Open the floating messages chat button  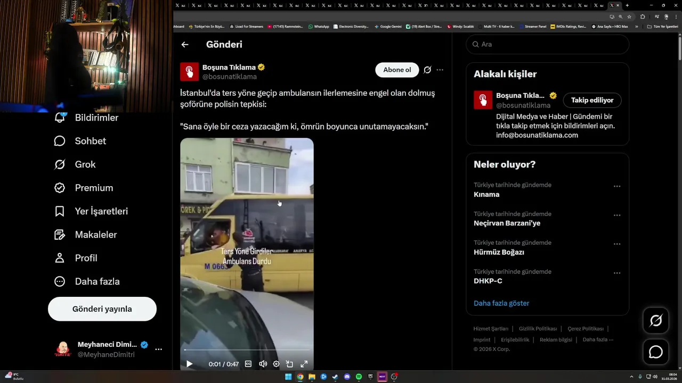point(656,352)
